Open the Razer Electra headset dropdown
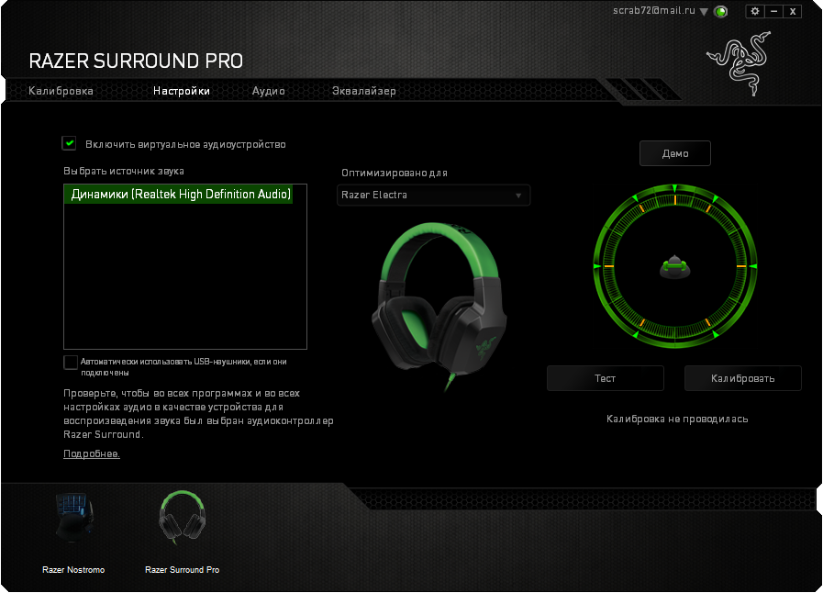823x593 pixels. (x=433, y=195)
